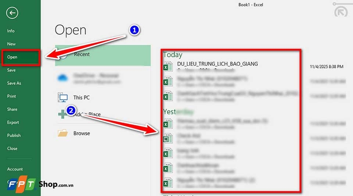Click the OneDrive cloud icon
The height and width of the screenshot is (196, 353).
[x=63, y=78]
